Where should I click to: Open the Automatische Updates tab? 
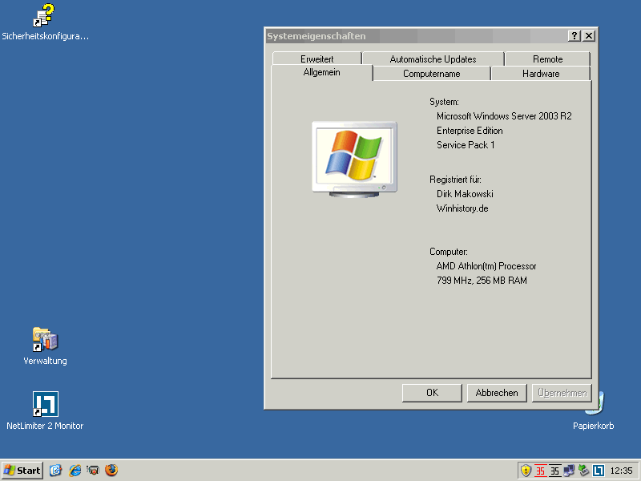pos(433,59)
